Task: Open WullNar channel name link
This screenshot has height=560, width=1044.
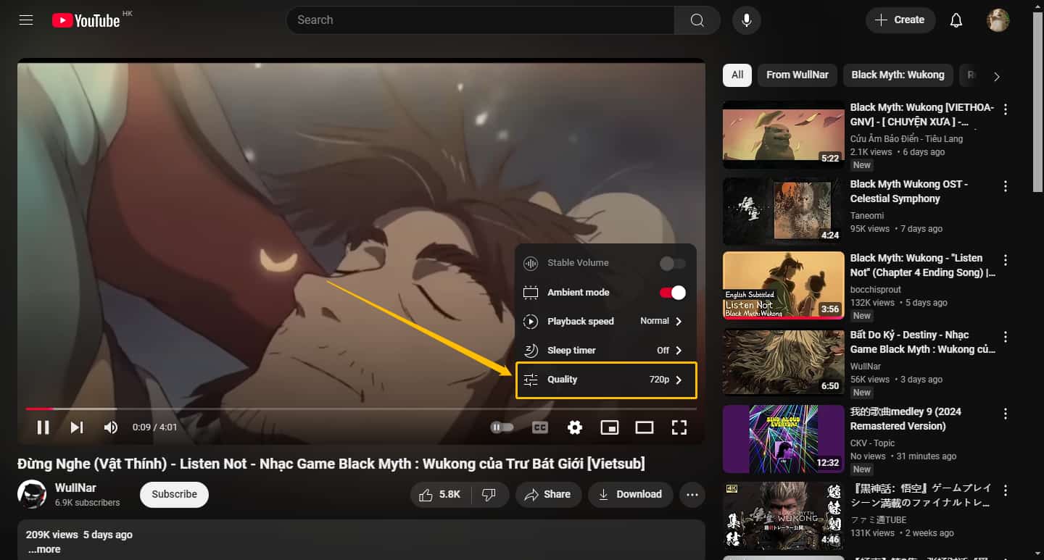Action: (75, 488)
